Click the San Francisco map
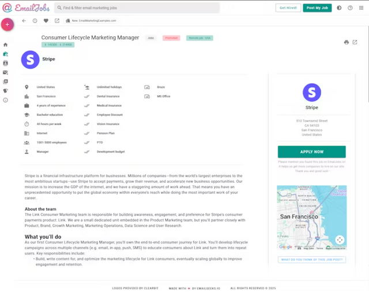 pyautogui.click(x=311, y=218)
